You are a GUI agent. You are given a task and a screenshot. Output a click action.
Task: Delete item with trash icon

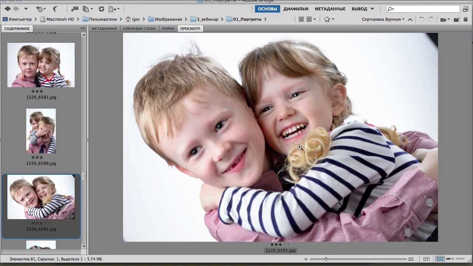(466, 19)
